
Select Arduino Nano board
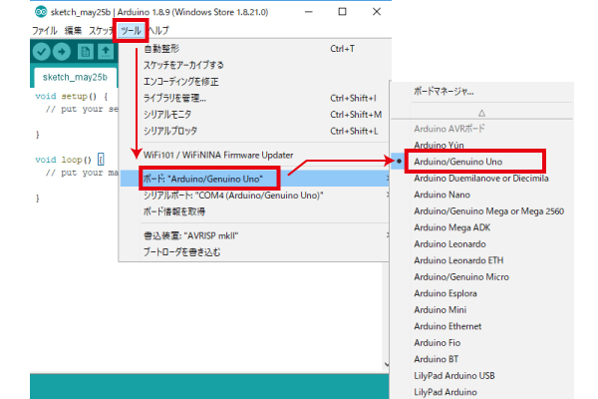(482, 195)
